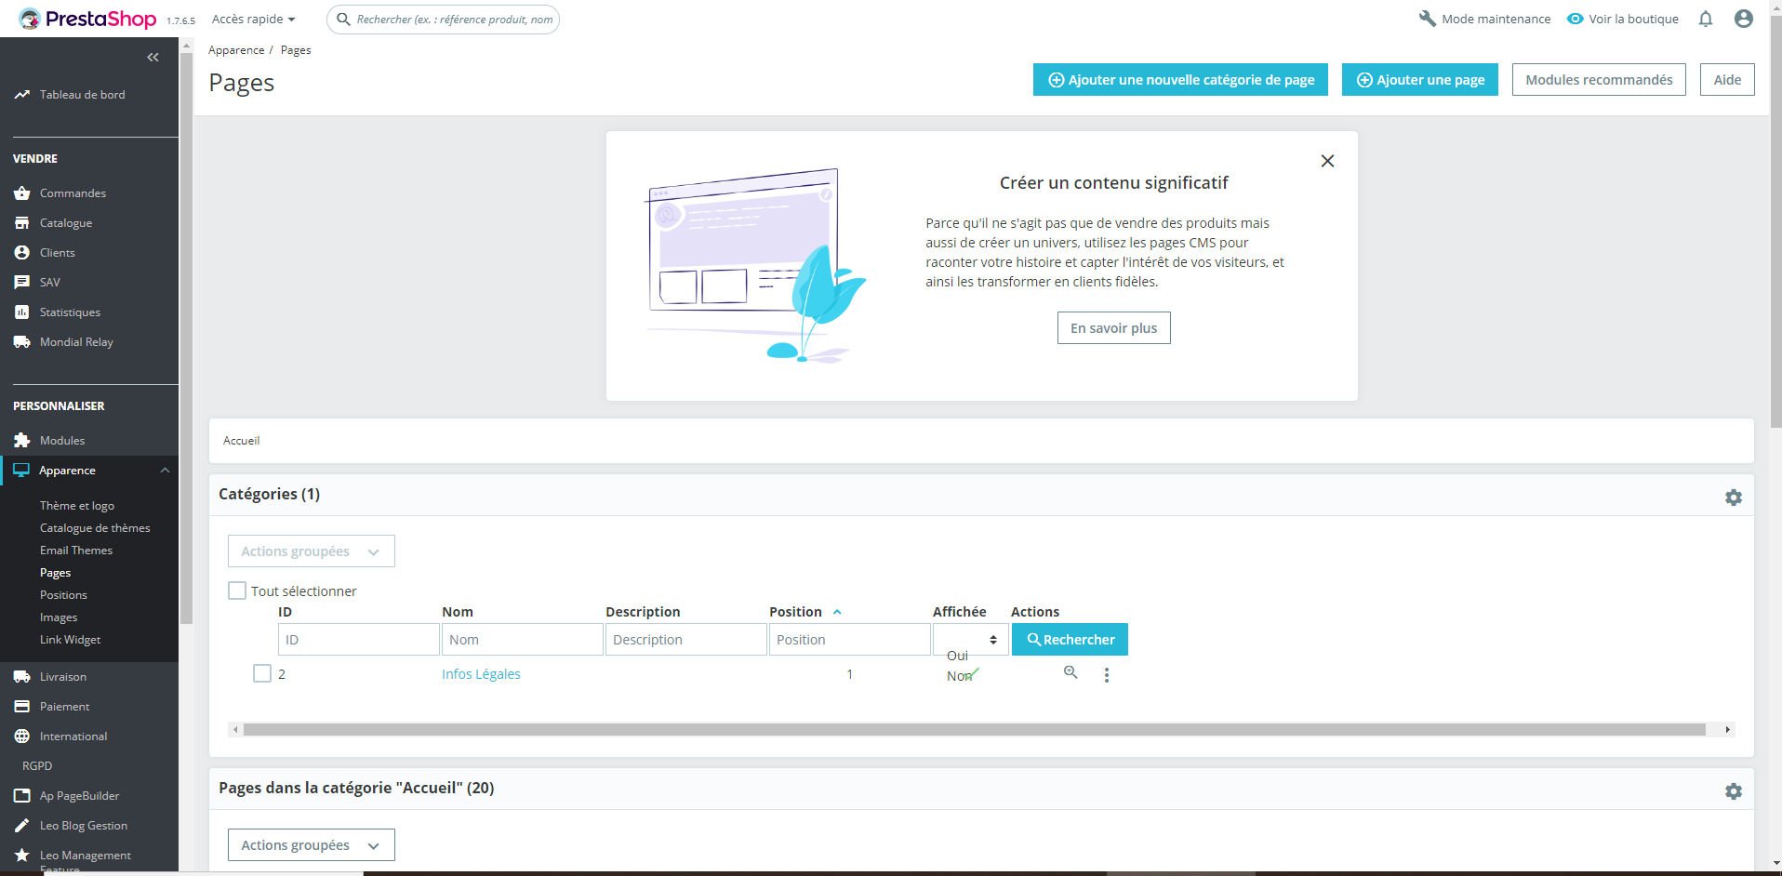Sort categories by Nom column header

(x=458, y=612)
